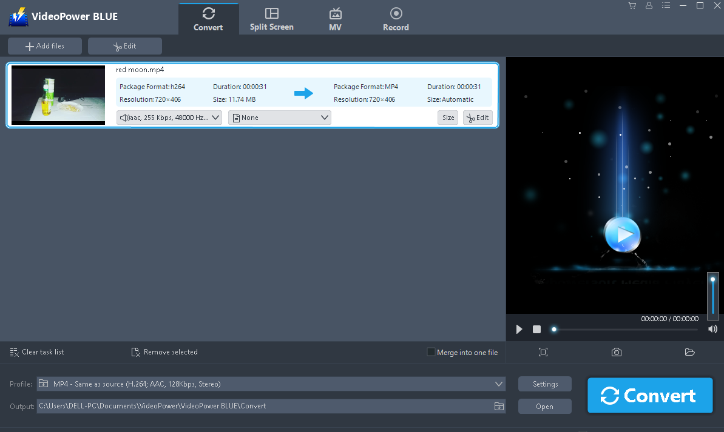Image resolution: width=724 pixels, height=432 pixels.
Task: Switch to the Record tab
Action: point(396,18)
